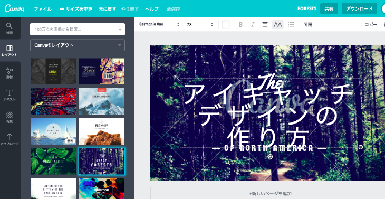The image size is (385, 199).
Task: Click the FORESTS design title
Action: point(307,8)
